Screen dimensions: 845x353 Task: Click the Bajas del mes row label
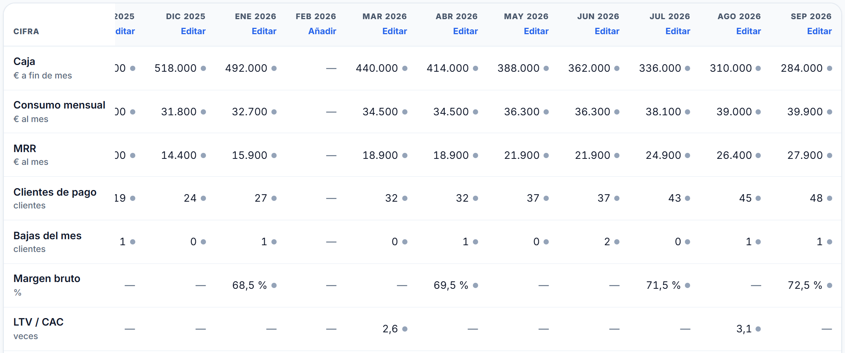(x=47, y=235)
